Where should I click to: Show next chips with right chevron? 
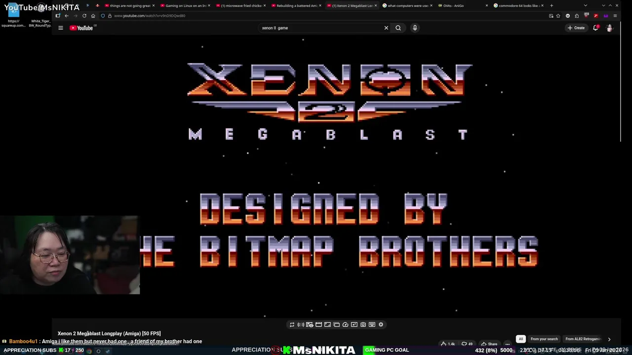click(x=609, y=339)
